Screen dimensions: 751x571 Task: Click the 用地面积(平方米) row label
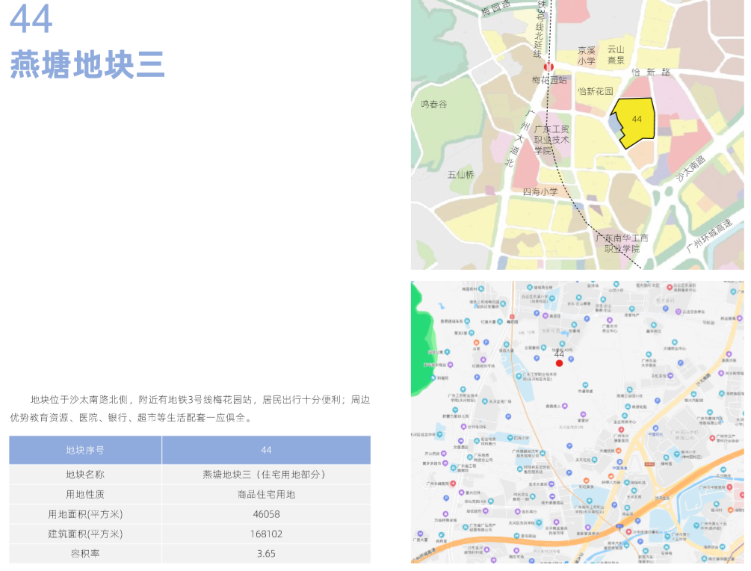pyautogui.click(x=85, y=514)
